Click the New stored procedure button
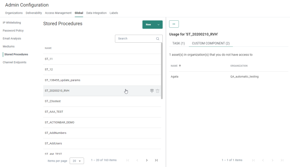This screenshot has height=167, width=290. (x=148, y=24)
